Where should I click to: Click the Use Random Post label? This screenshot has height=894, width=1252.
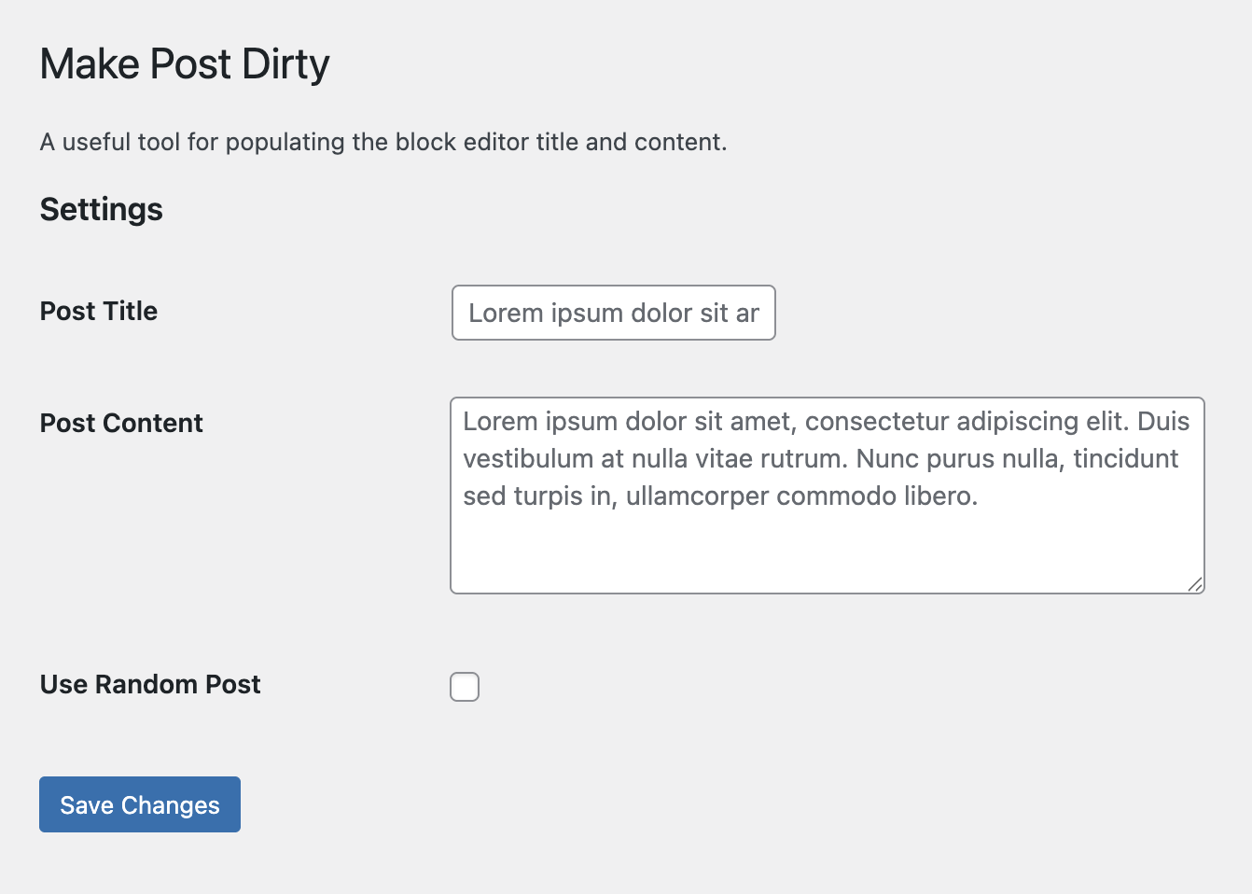coord(149,684)
